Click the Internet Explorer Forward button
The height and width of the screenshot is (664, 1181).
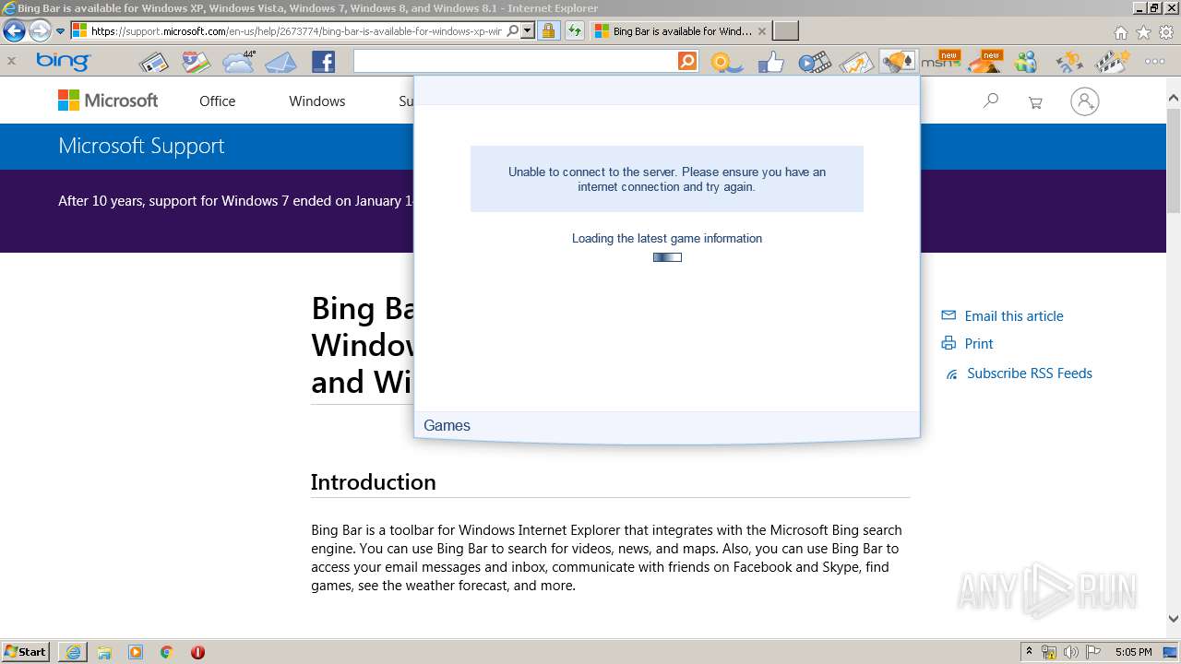40,31
